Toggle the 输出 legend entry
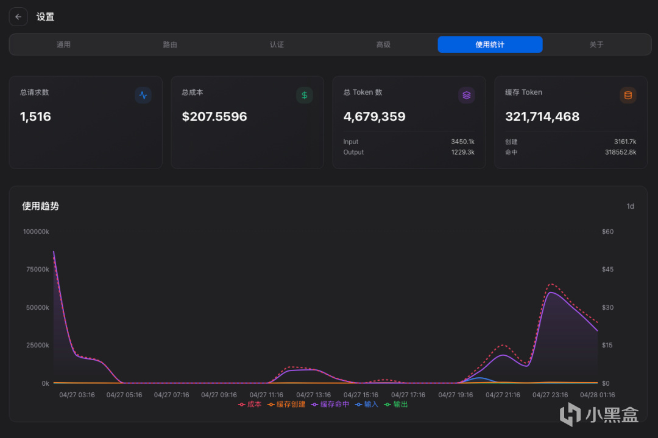This screenshot has width=658, height=438. pos(396,404)
